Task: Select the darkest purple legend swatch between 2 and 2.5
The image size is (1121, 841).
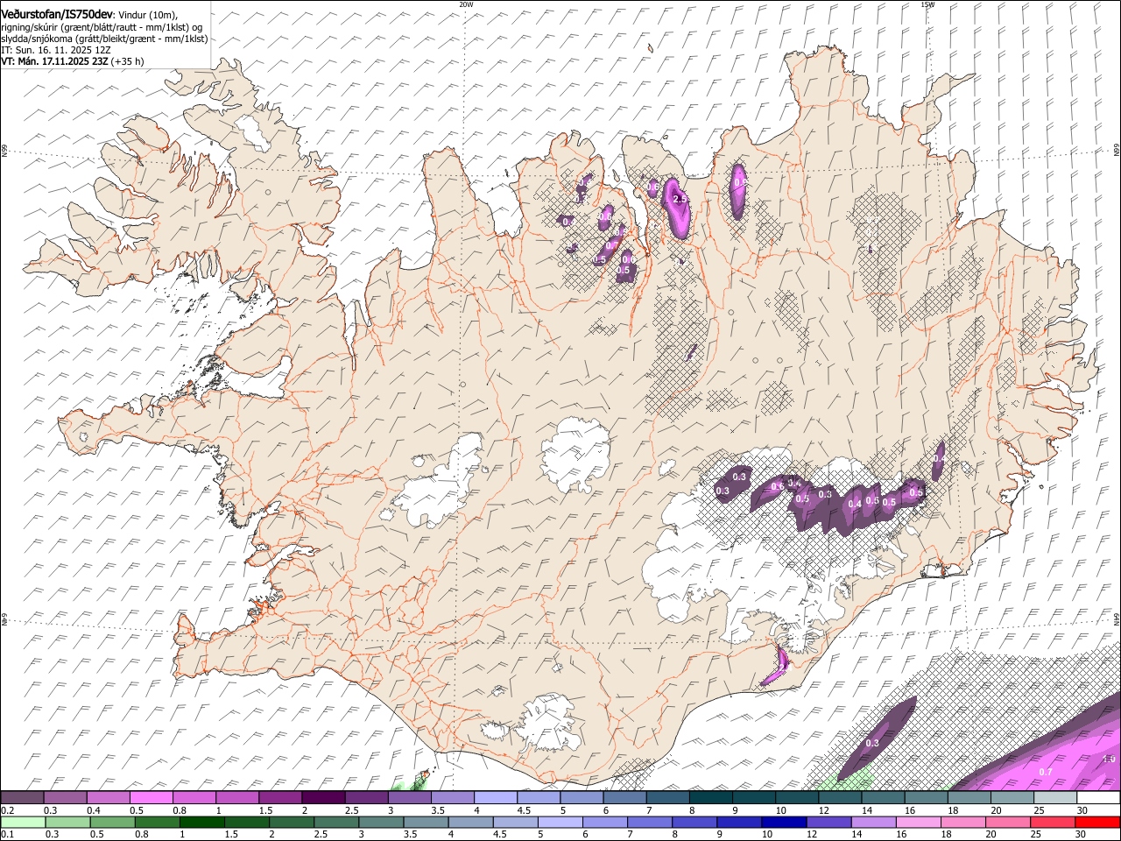Action: (x=323, y=798)
